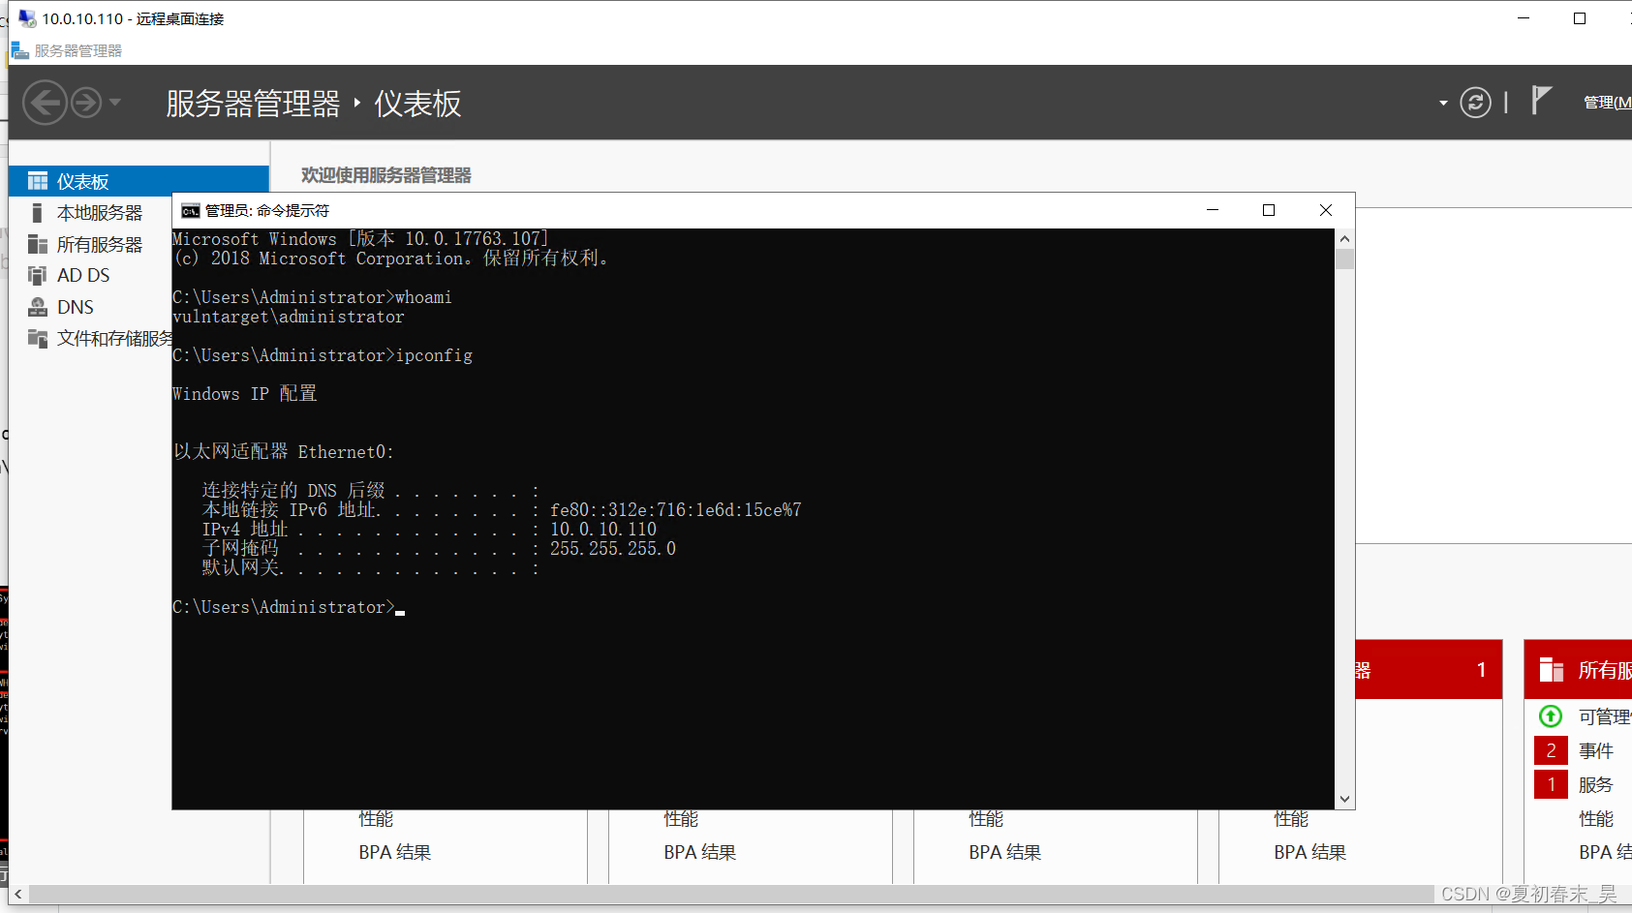
Task: Click the 服务器管理器 title bar icon
Action: (x=20, y=50)
